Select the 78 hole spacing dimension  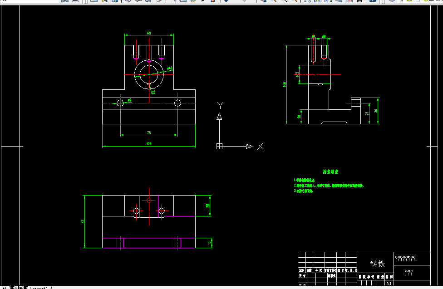(149, 133)
